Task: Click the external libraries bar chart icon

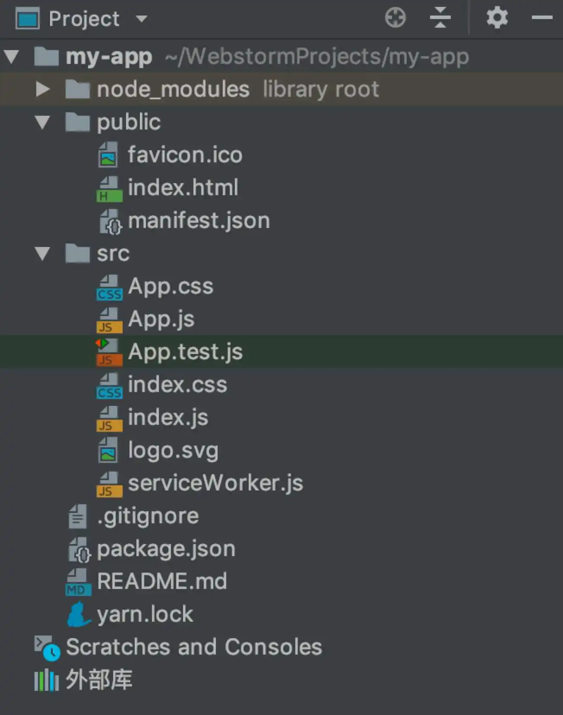Action: pyautogui.click(x=46, y=680)
